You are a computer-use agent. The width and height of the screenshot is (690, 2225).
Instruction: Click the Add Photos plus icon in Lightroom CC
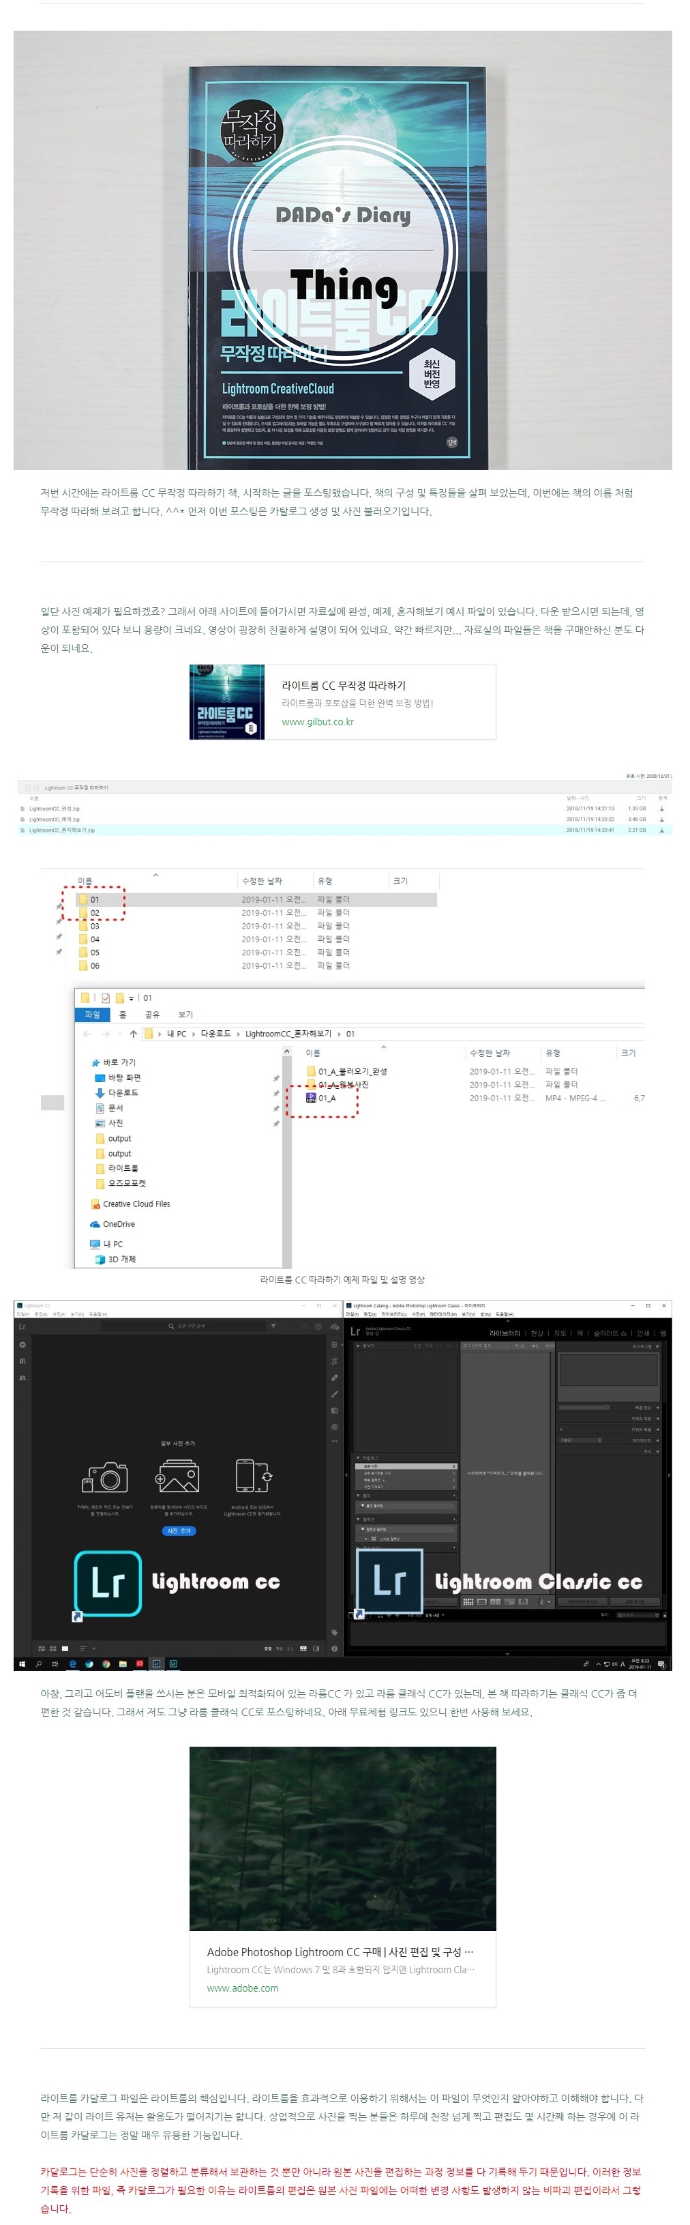pyautogui.click(x=22, y=1345)
